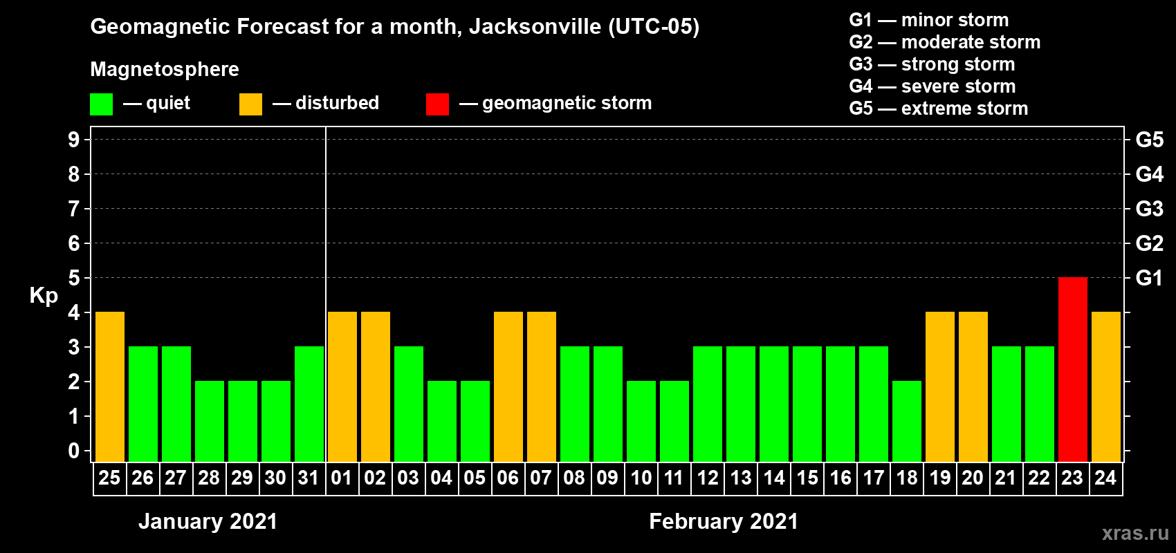This screenshot has height=553, width=1176.
Task: Select the orange bar for February 01
Action: click(342, 386)
